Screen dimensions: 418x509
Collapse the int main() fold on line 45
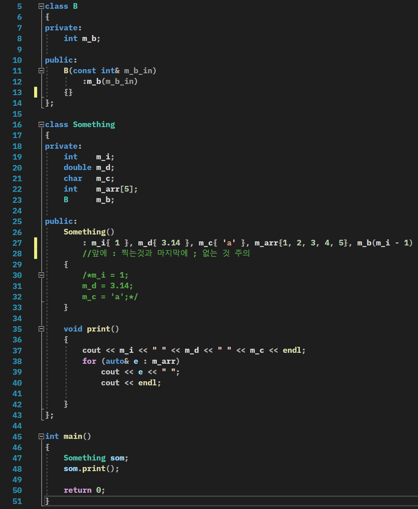pyautogui.click(x=41, y=436)
